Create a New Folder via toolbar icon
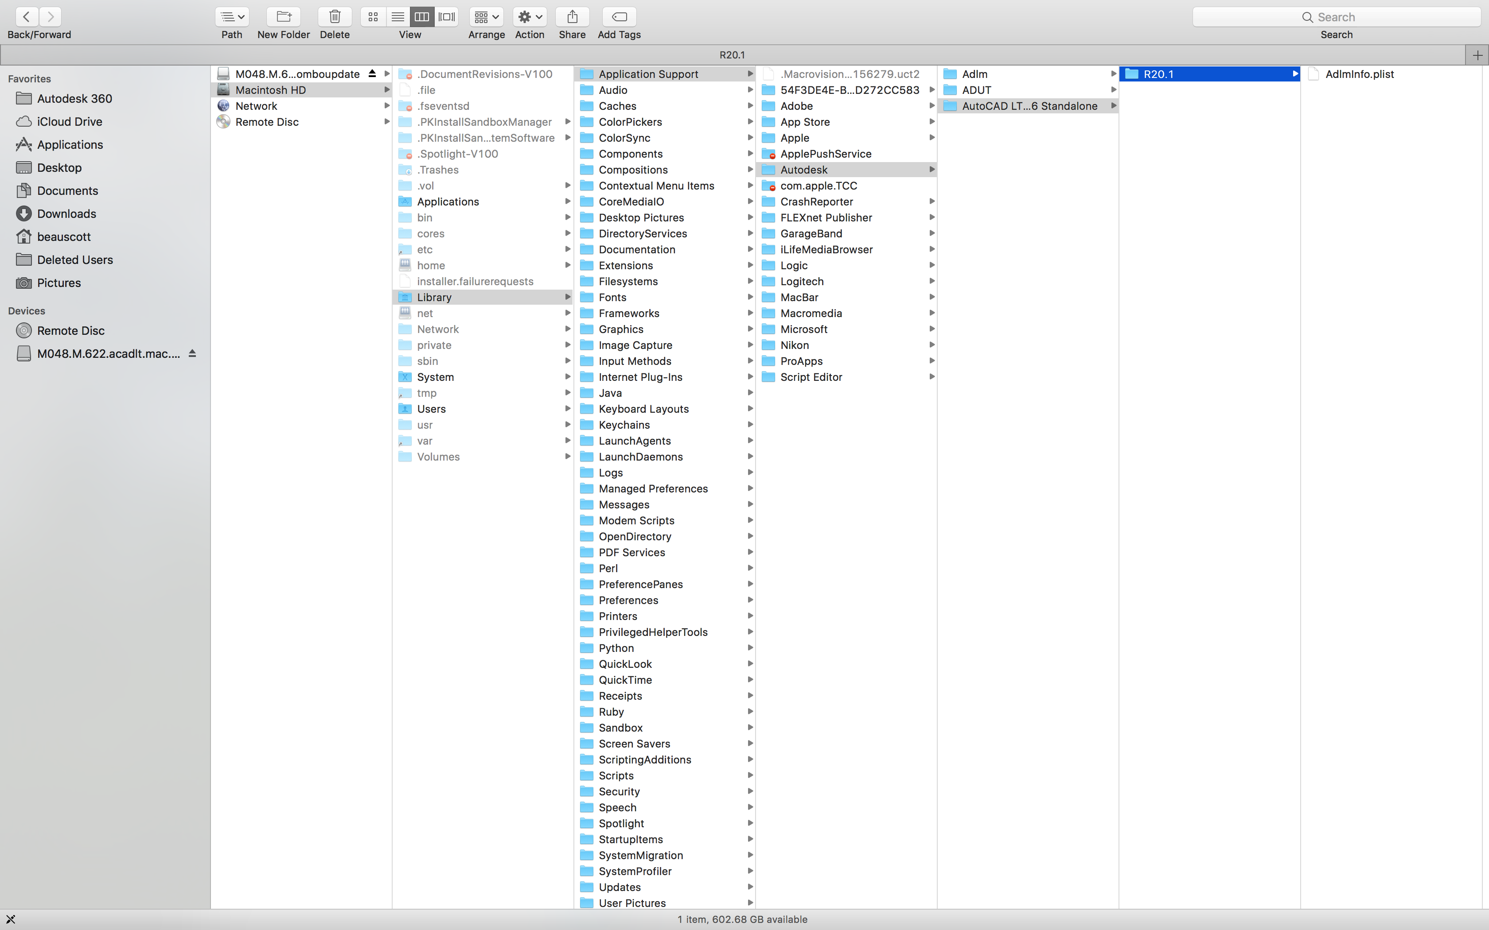Image resolution: width=1489 pixels, height=930 pixels. [283, 17]
